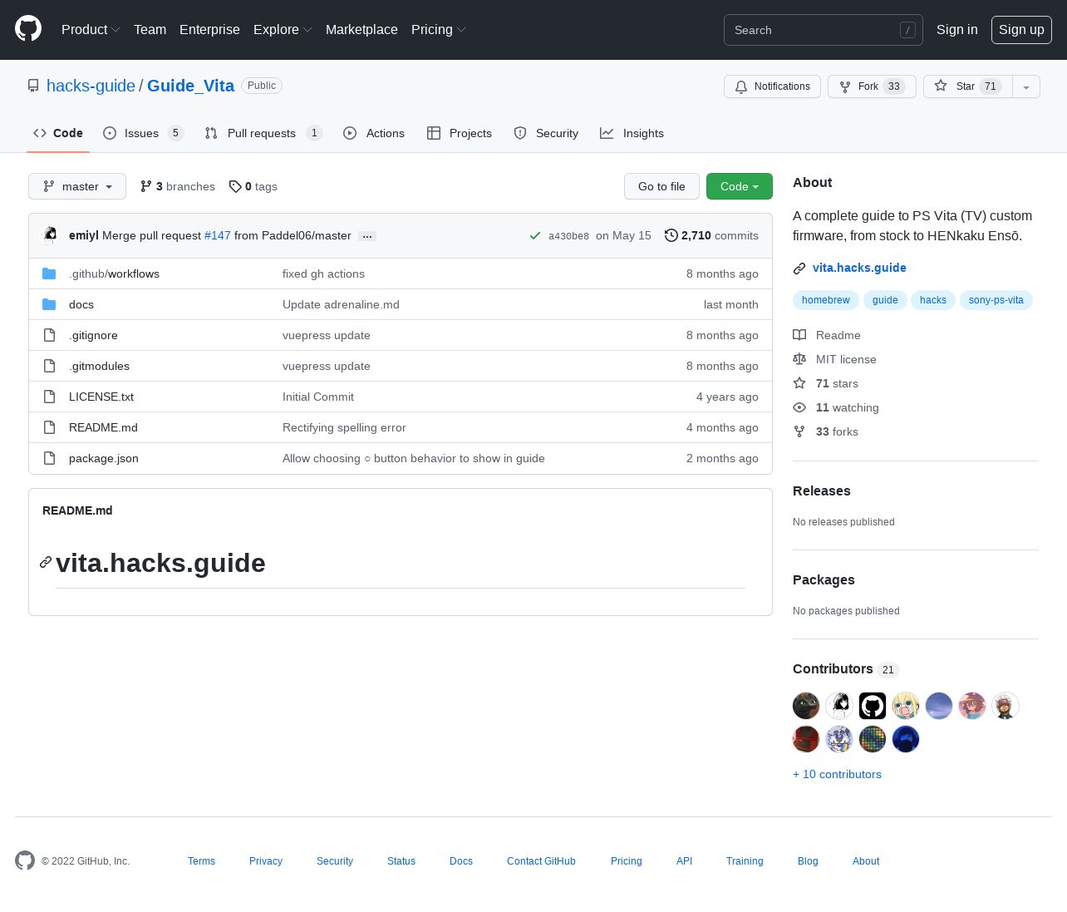This screenshot has width=1067, height=912.
Task: Click the first contributor avatar
Action: 806,706
